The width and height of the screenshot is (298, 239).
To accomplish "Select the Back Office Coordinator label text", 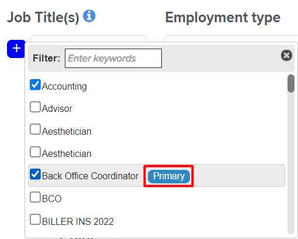I will 90,176.
